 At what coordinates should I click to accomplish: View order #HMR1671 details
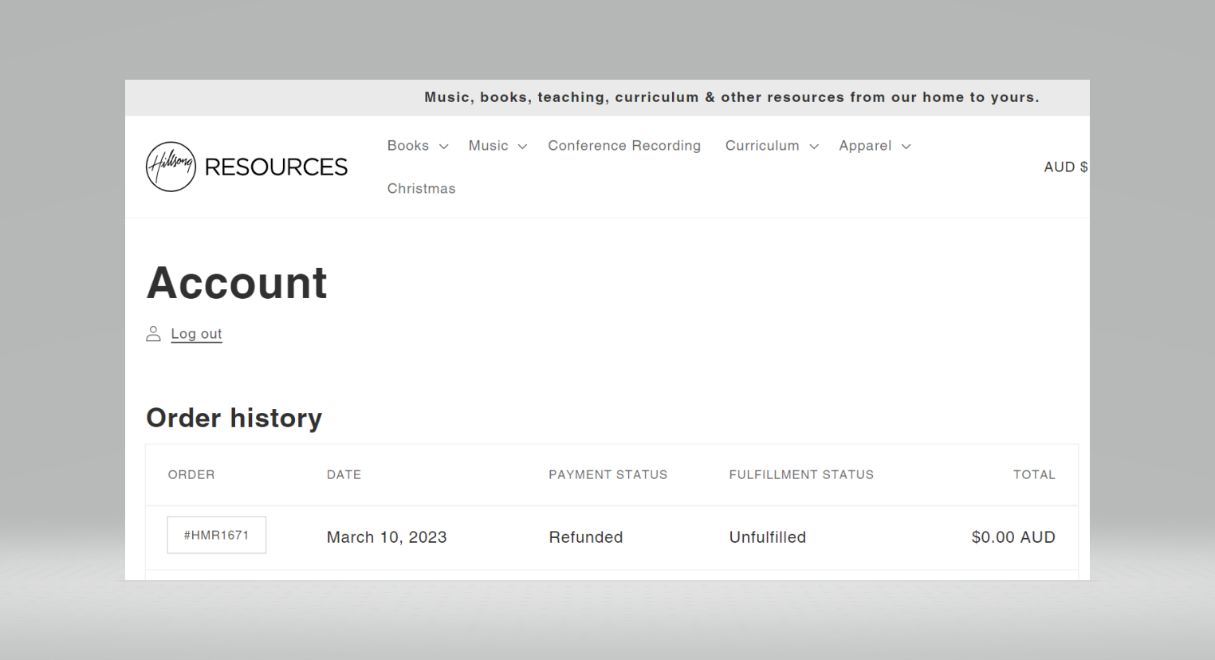point(216,536)
